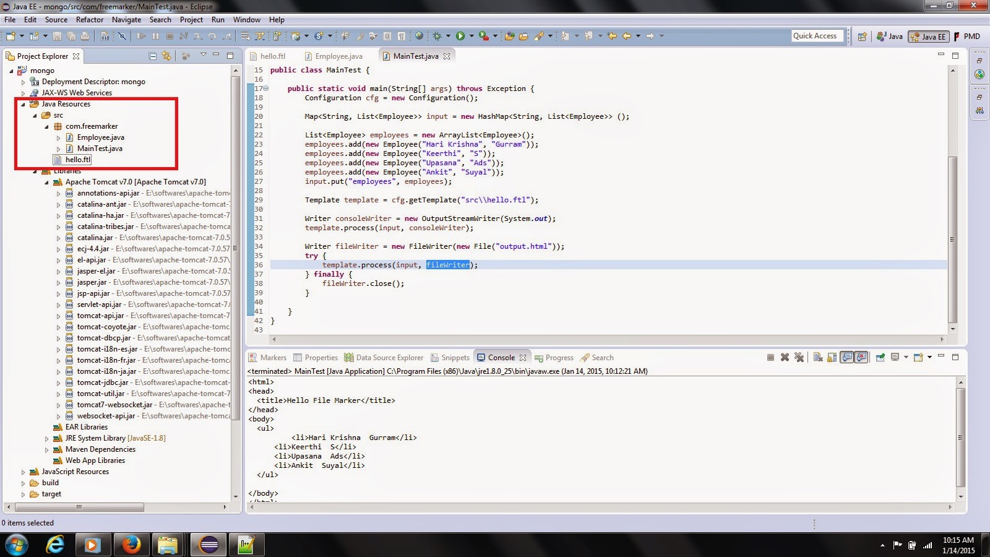Viewport: 990px width, 557px height.
Task: Toggle Pin Console in the Console view
Action: (881, 357)
